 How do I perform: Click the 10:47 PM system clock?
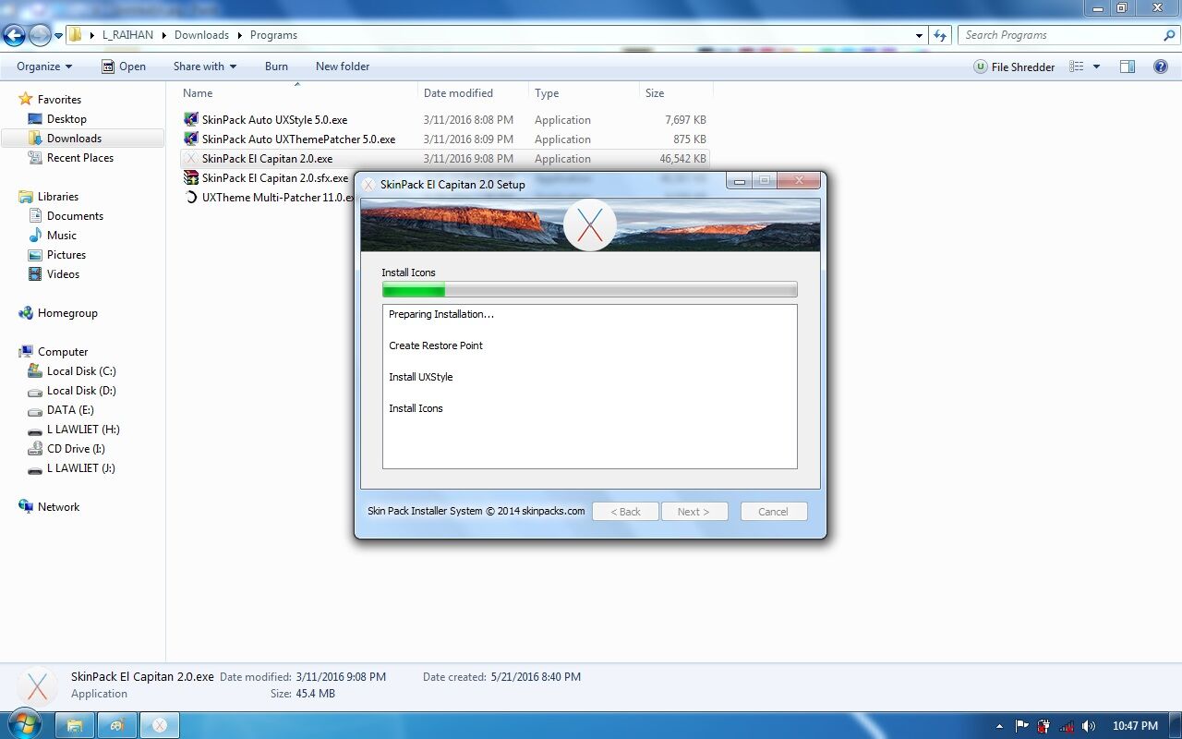pyautogui.click(x=1135, y=726)
